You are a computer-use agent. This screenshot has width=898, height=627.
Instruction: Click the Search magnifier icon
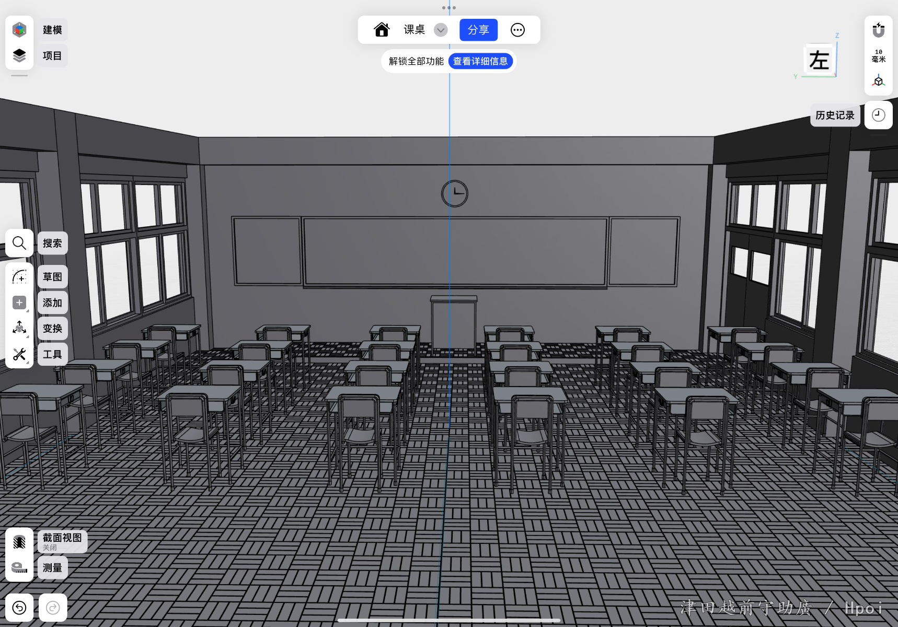(19, 243)
